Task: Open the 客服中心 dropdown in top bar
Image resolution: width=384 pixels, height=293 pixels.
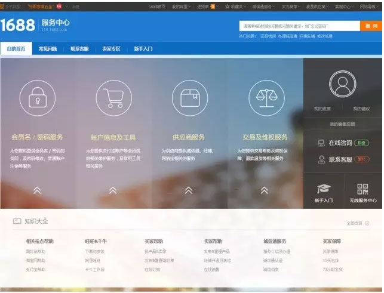Action: pos(344,7)
